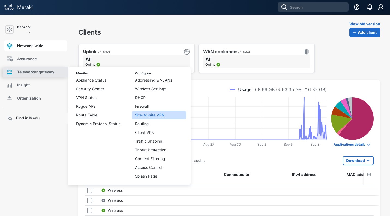Open the Download dropdown button

pyautogui.click(x=358, y=161)
